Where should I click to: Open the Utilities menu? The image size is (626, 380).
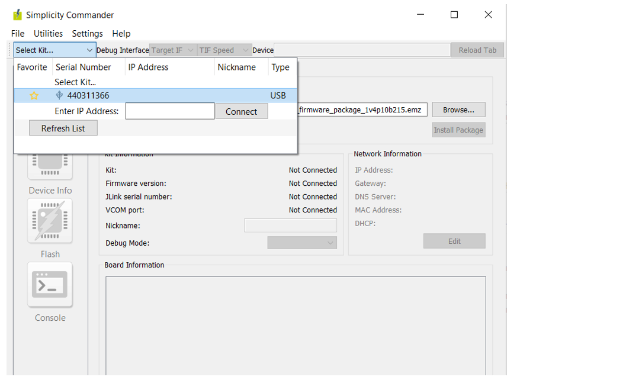[48, 34]
